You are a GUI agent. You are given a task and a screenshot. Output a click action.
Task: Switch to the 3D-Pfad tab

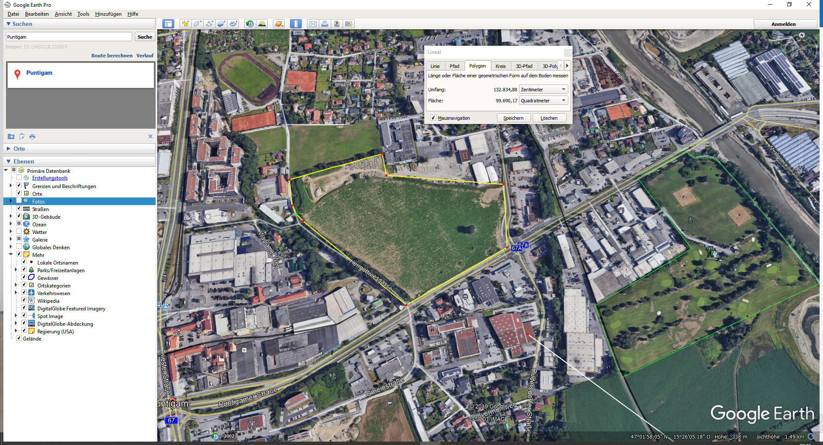click(x=524, y=66)
